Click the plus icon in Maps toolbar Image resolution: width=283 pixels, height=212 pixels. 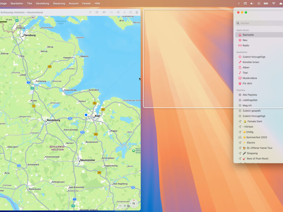pyautogui.click(x=124, y=12)
